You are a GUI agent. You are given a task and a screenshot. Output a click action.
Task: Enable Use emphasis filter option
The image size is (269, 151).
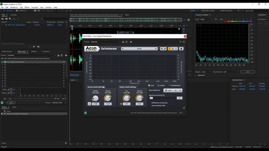tap(150, 106)
